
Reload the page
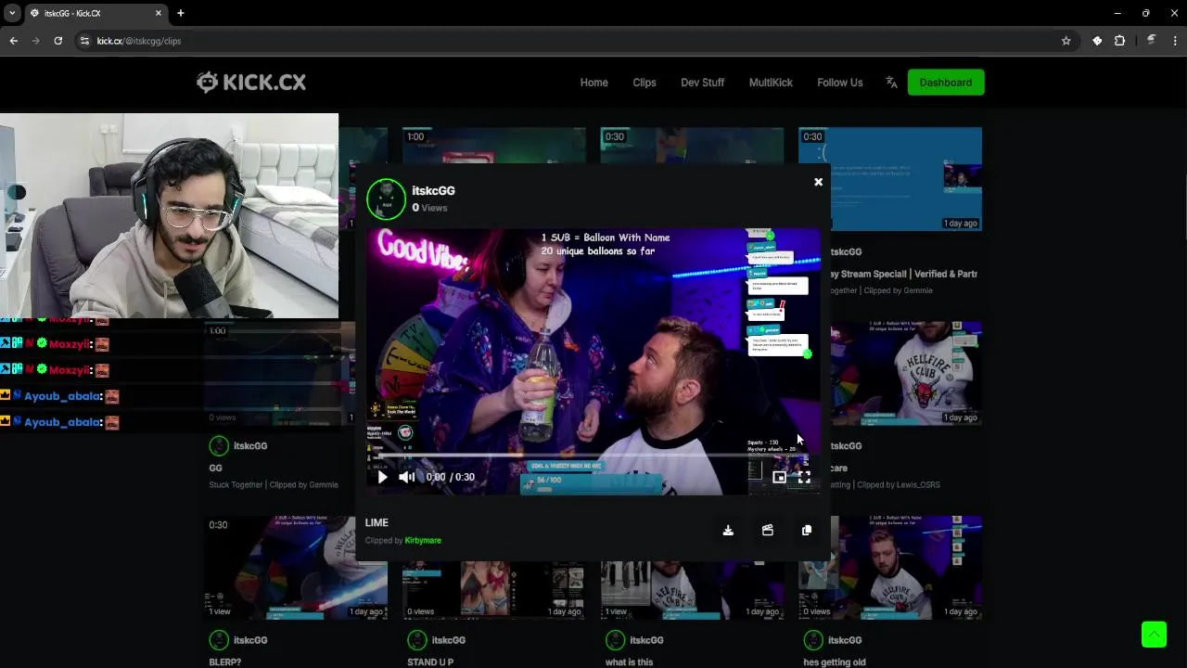tap(58, 41)
